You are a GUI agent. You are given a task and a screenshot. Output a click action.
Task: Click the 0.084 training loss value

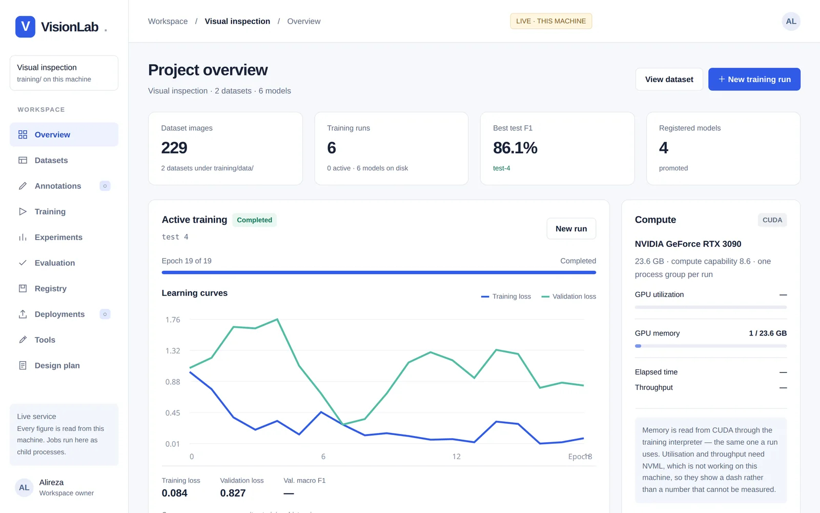coord(174,493)
